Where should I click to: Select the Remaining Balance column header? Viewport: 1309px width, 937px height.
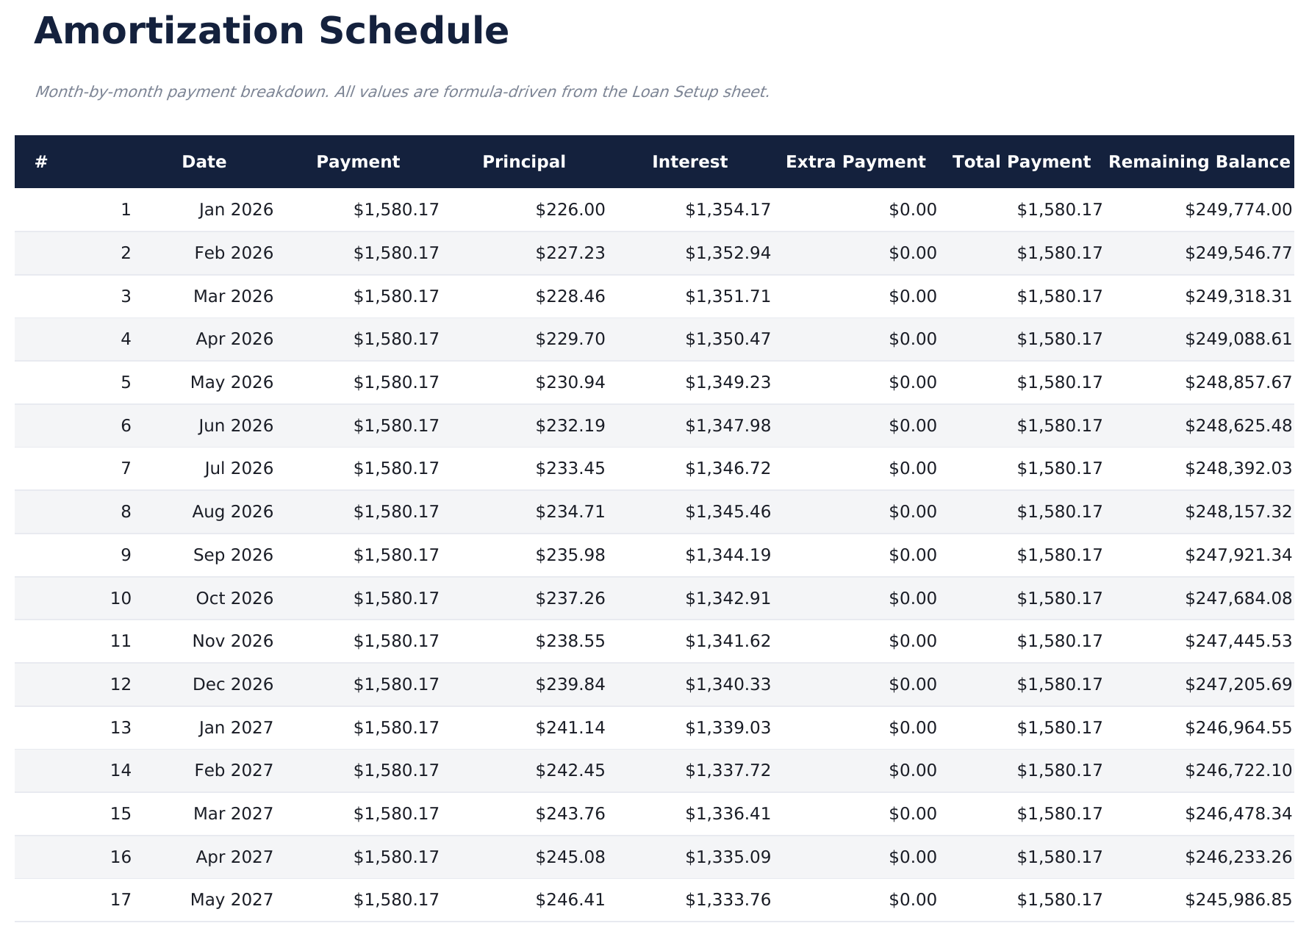pos(1199,162)
